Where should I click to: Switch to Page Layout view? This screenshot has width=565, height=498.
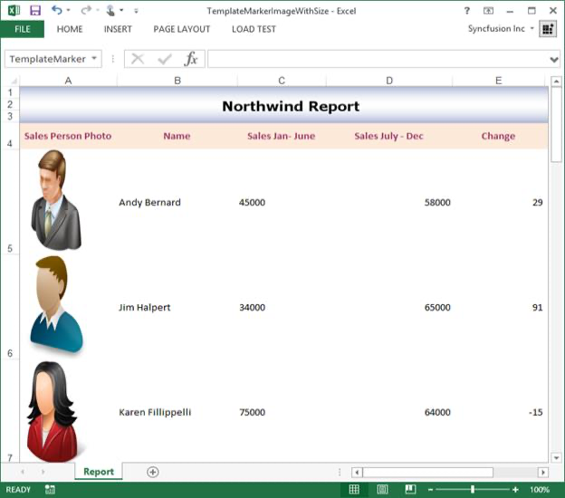coord(382,490)
